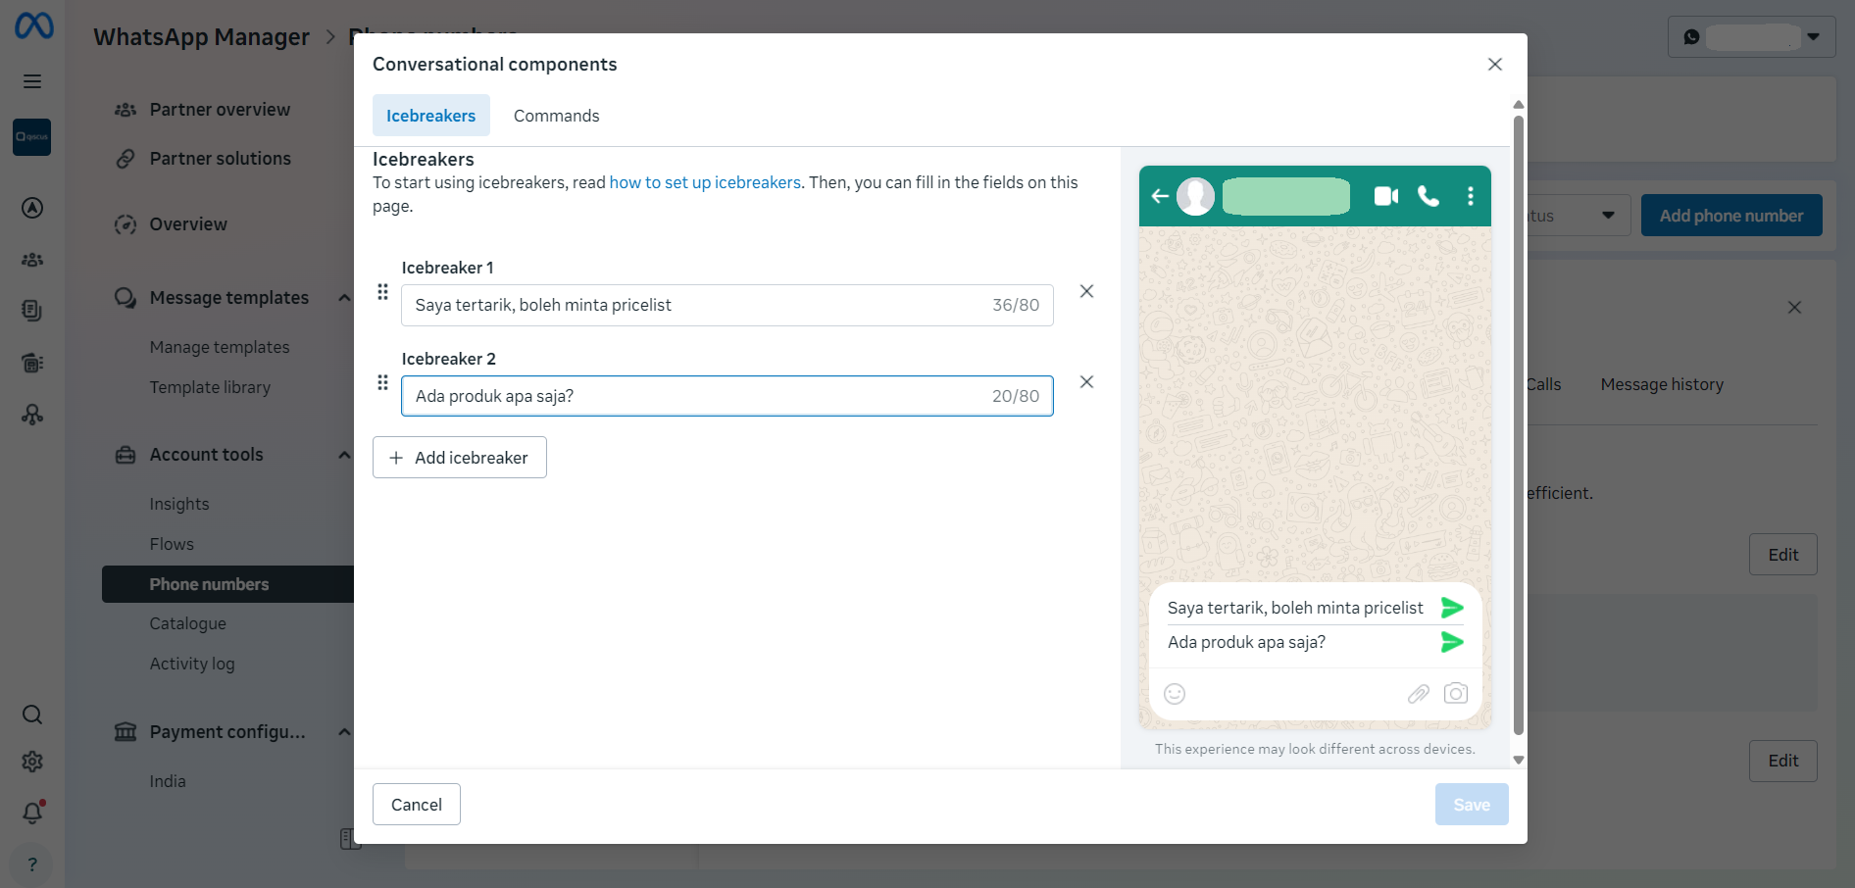Open the WhatsApp account selector dropdown
This screenshot has height=888, width=1855.
(x=1751, y=37)
